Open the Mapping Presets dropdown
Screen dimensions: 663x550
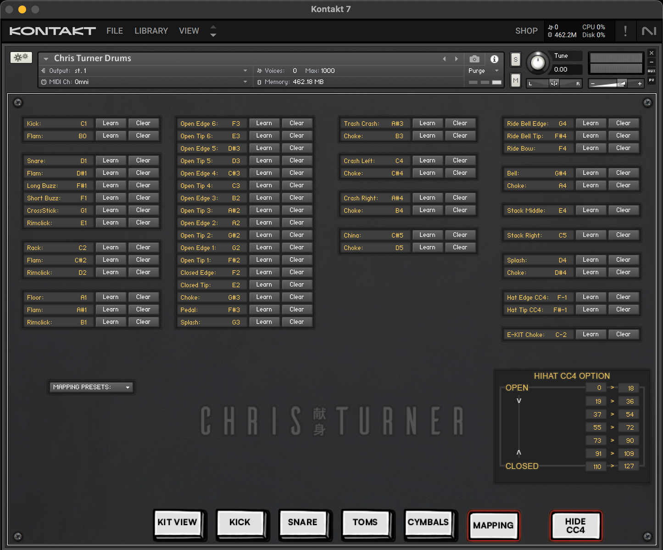click(91, 387)
